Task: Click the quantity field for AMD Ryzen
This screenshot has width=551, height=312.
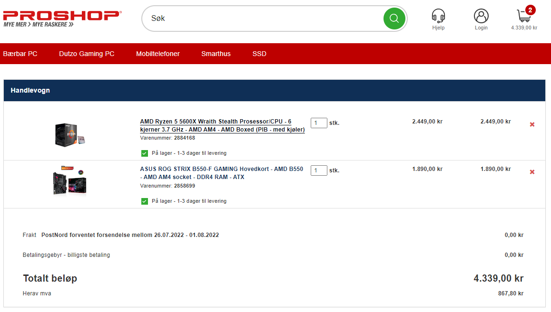Action: (x=319, y=123)
